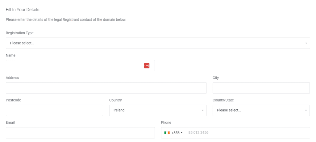Click the Fill In Your Details heading
316x142 pixels.
23,10
